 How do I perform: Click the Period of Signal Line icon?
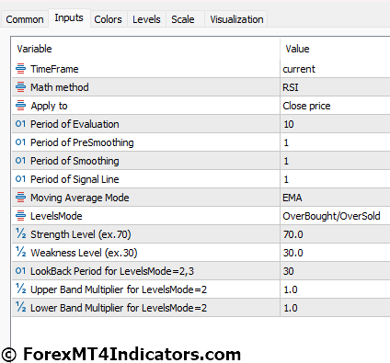[20, 179]
